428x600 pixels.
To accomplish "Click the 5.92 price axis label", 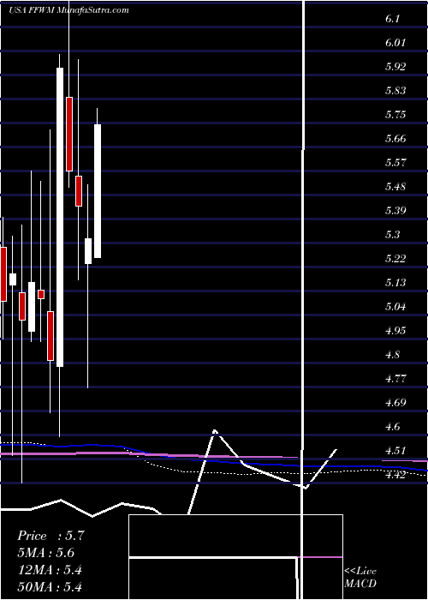I will pyautogui.click(x=395, y=67).
